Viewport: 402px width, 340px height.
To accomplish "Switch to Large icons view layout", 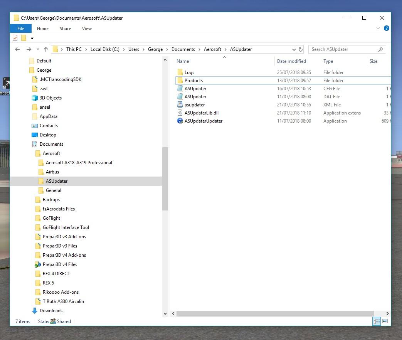I will (x=385, y=321).
